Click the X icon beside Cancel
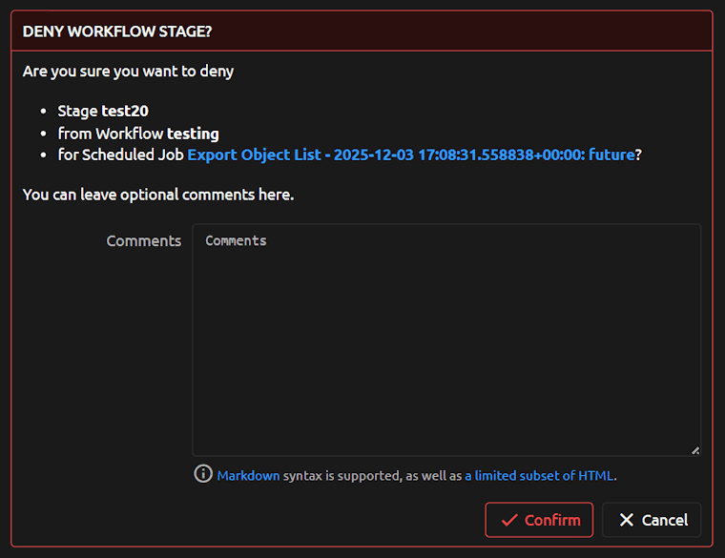This screenshot has width=725, height=558. pyautogui.click(x=626, y=520)
